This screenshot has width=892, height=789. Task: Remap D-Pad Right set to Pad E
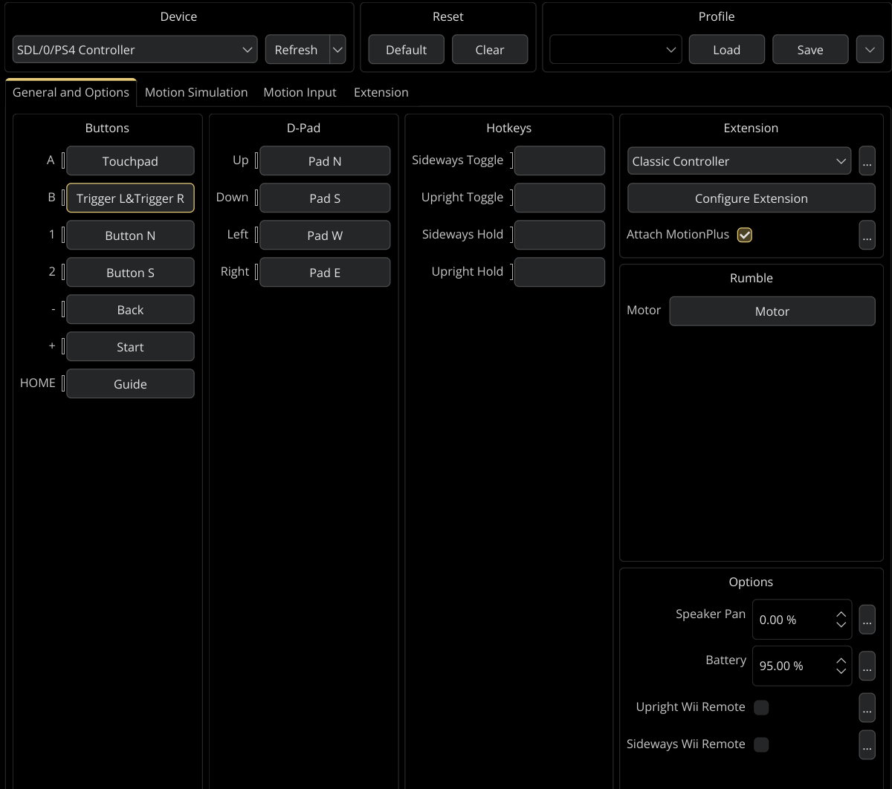click(x=325, y=273)
